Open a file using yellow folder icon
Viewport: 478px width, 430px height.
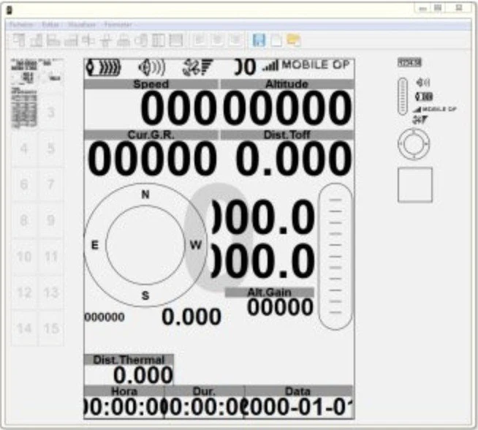[294, 40]
